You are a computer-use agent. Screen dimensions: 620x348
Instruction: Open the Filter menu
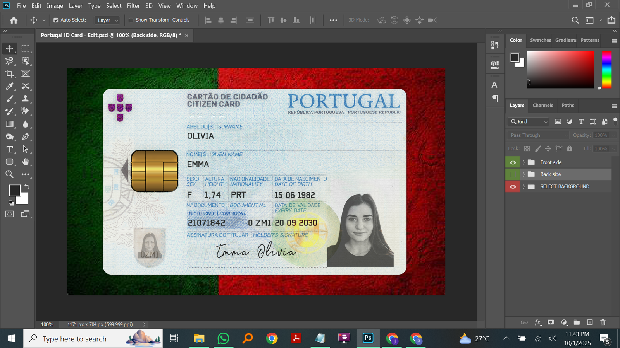pyautogui.click(x=133, y=6)
